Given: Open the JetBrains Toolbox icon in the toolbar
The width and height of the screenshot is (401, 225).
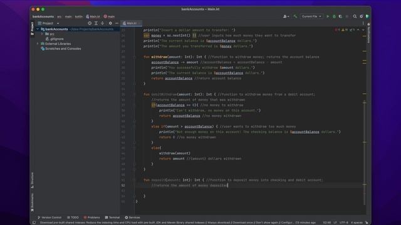Looking at the screenshot, I should (x=368, y=16).
